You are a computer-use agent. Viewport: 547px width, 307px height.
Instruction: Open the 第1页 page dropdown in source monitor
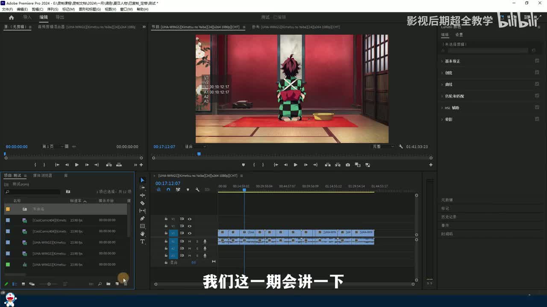(53, 147)
